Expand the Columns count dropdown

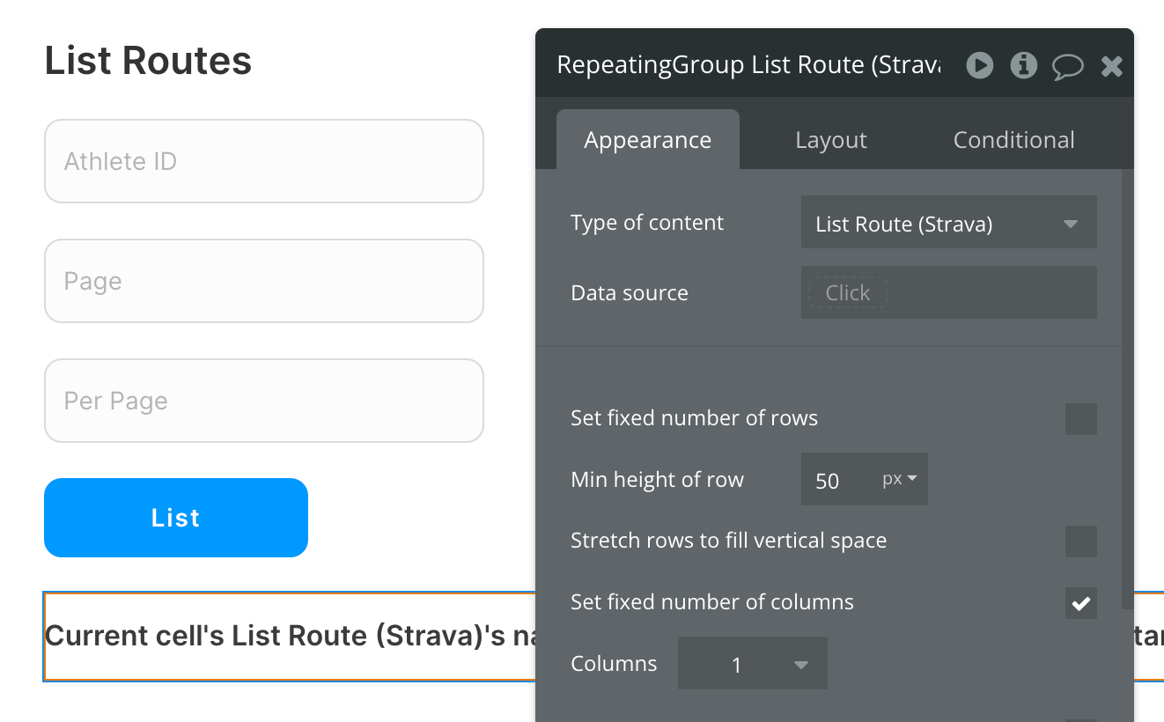752,665
